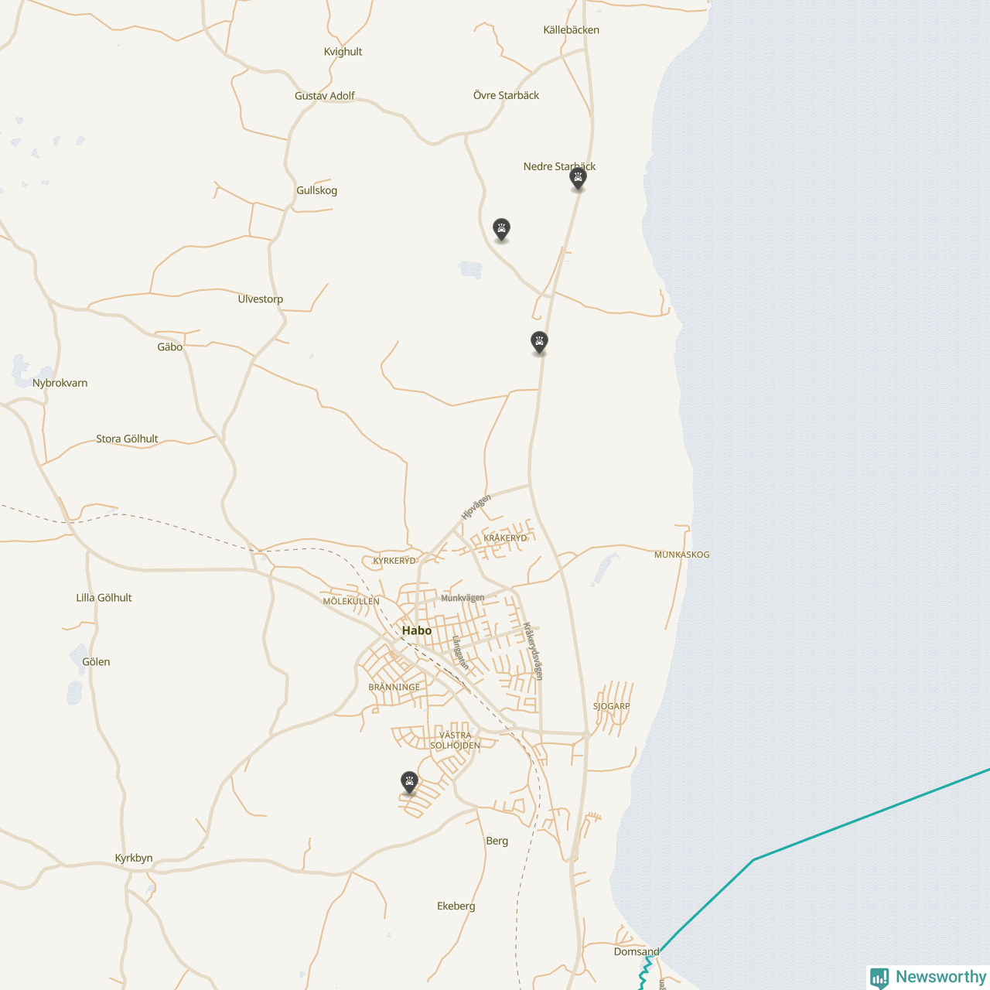This screenshot has height=990, width=990.
Task: Select the Kyrkbyn place label
Action: pos(134,858)
